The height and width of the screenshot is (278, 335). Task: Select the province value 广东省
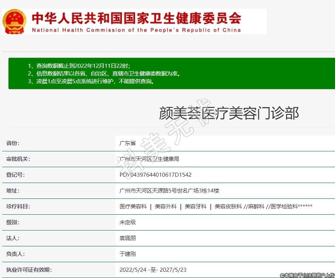click(128, 143)
